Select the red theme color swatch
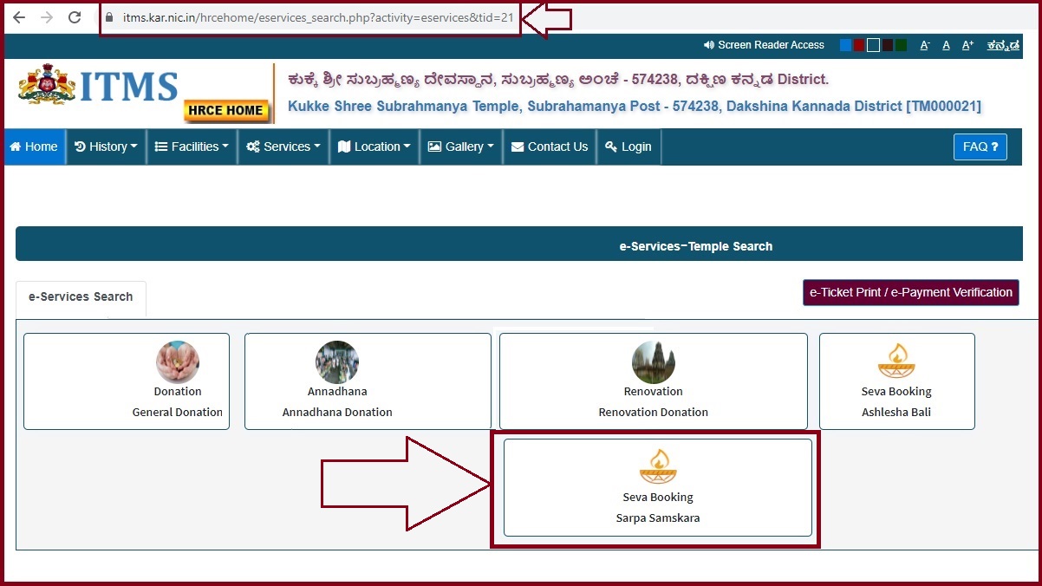 click(859, 45)
